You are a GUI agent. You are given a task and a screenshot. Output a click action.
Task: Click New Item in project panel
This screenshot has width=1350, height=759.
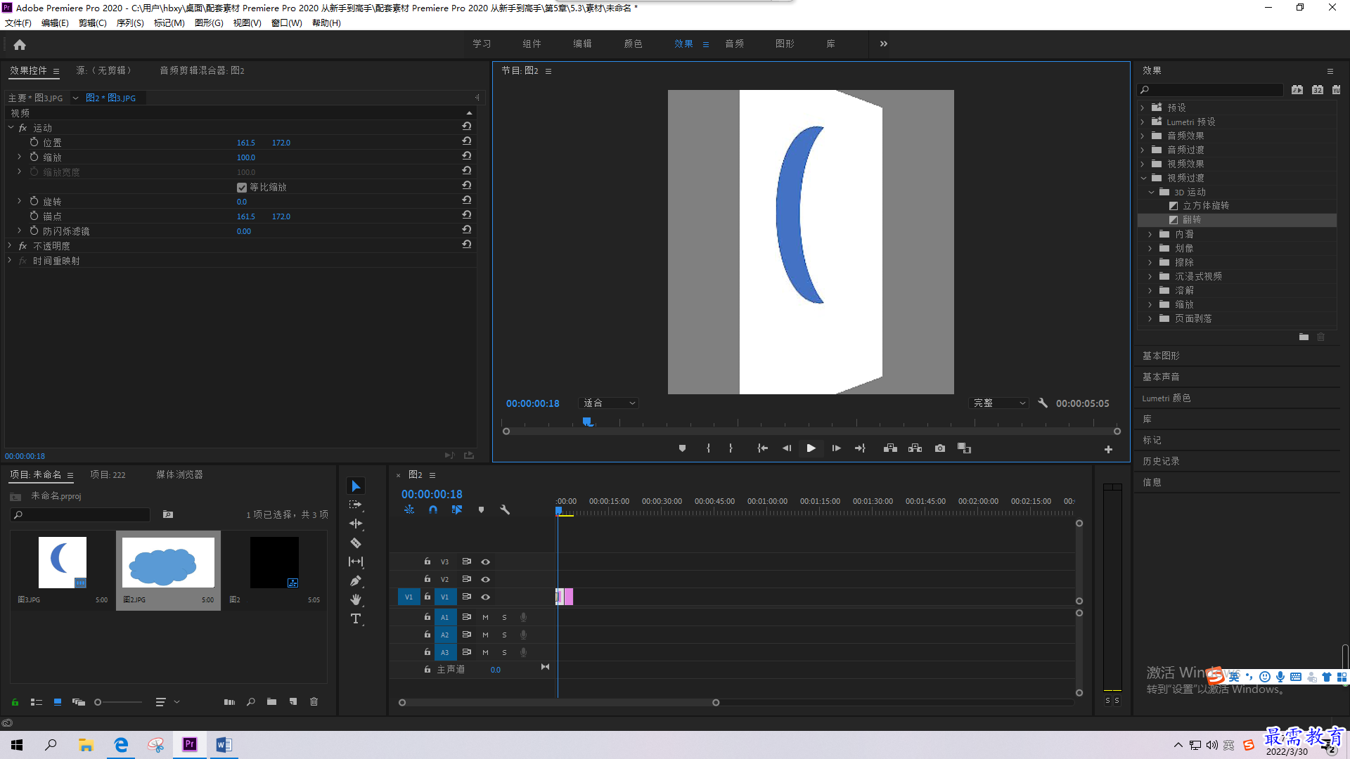pyautogui.click(x=293, y=702)
